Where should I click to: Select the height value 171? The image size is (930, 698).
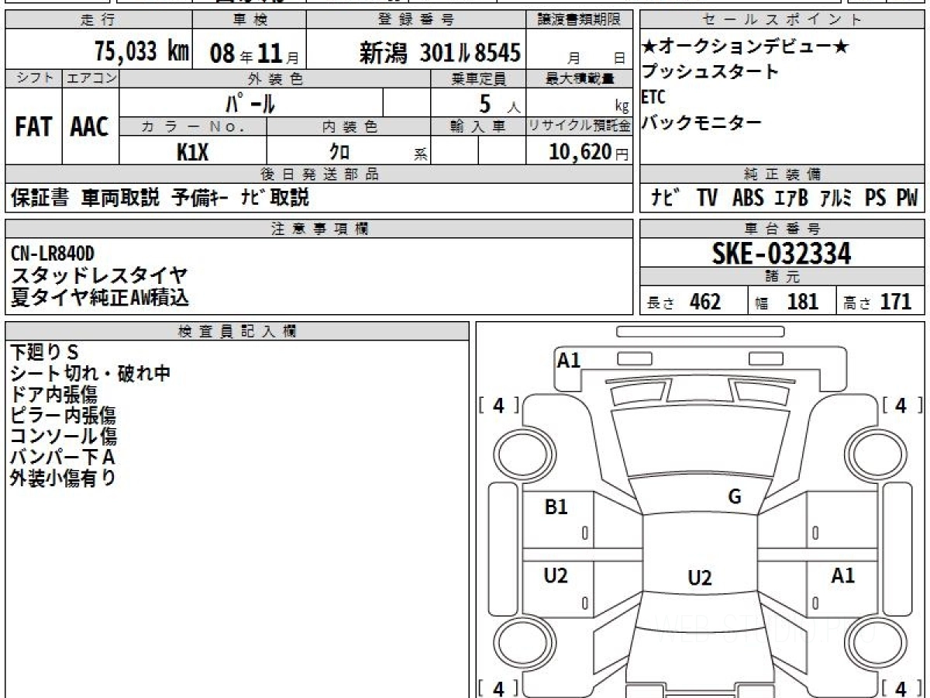point(896,302)
